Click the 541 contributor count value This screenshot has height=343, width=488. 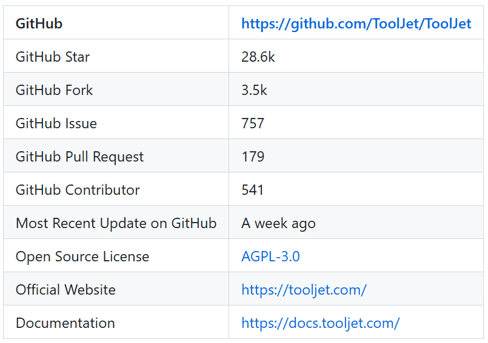point(252,190)
